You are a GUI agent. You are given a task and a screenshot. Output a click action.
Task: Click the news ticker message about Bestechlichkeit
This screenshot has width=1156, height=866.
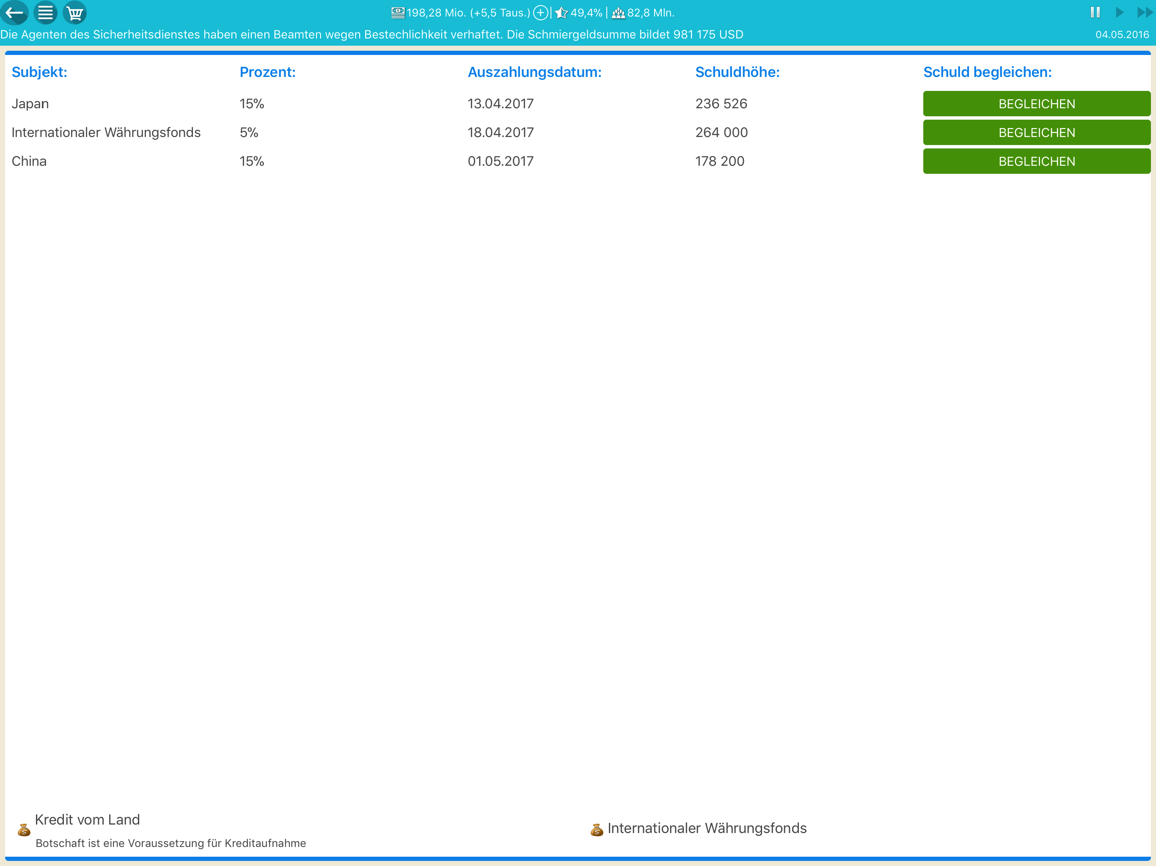click(x=372, y=35)
